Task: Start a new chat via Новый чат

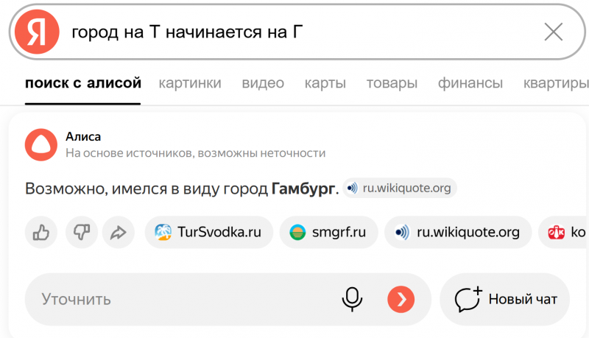Action: [x=505, y=299]
